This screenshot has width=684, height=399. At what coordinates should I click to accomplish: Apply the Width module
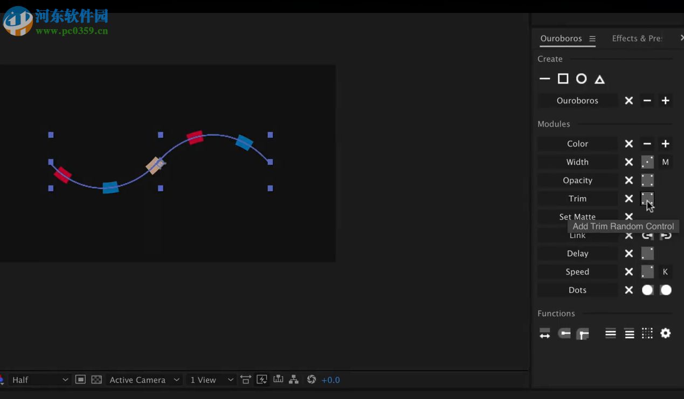point(577,162)
